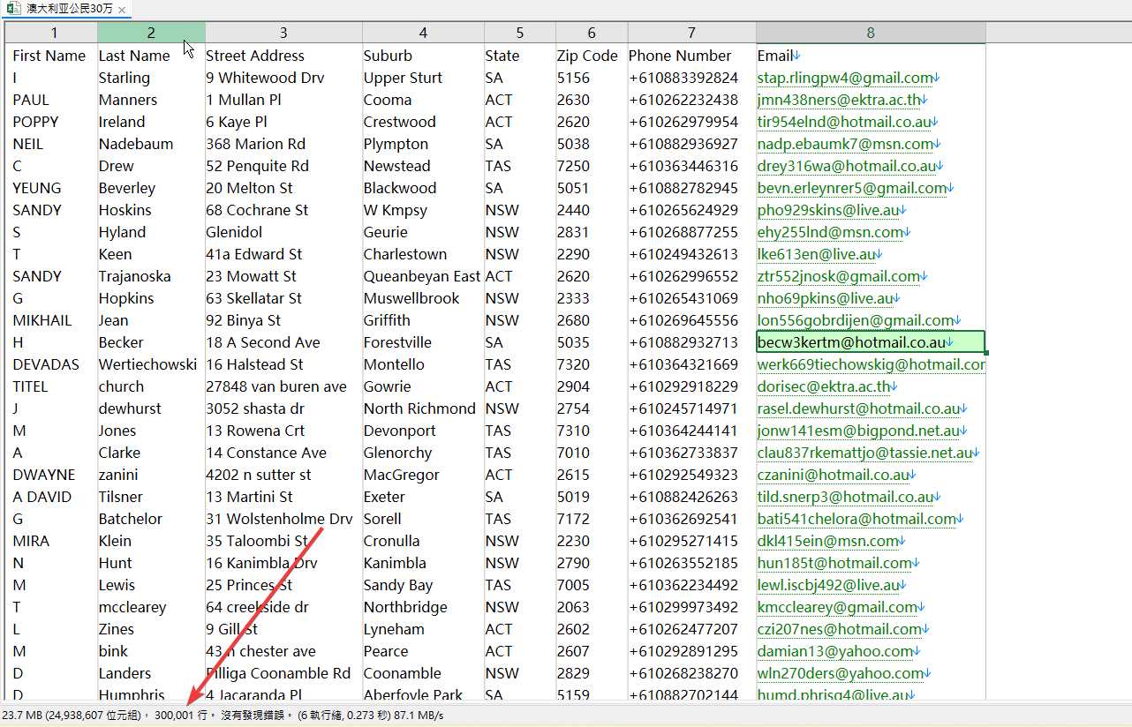
Task: Select the Charlestown suburb cell
Action: pos(423,254)
